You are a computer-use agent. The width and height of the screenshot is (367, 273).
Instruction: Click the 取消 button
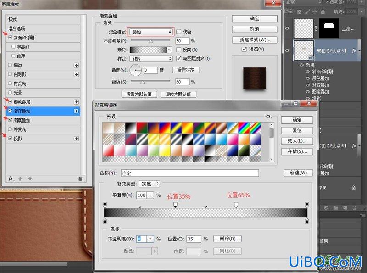click(x=255, y=29)
